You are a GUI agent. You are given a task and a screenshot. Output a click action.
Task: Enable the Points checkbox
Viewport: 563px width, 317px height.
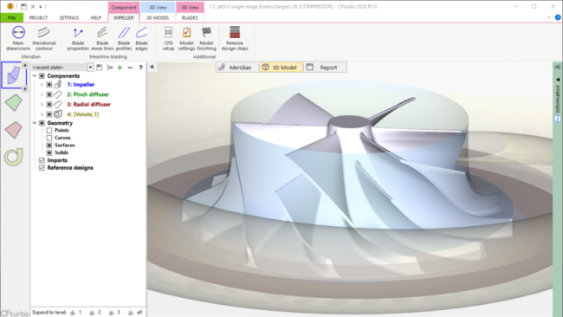point(49,130)
